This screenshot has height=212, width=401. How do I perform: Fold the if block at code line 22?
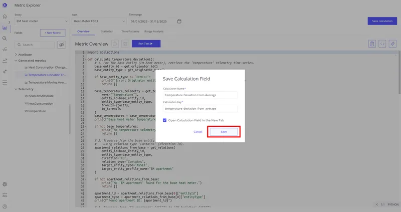coord(86,126)
